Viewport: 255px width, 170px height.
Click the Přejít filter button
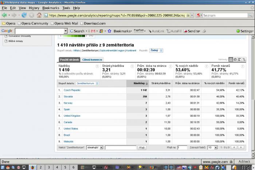(x=142, y=147)
